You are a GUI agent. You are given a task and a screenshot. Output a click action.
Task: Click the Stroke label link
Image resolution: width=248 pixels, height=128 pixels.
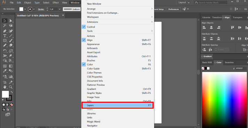(41, 9)
